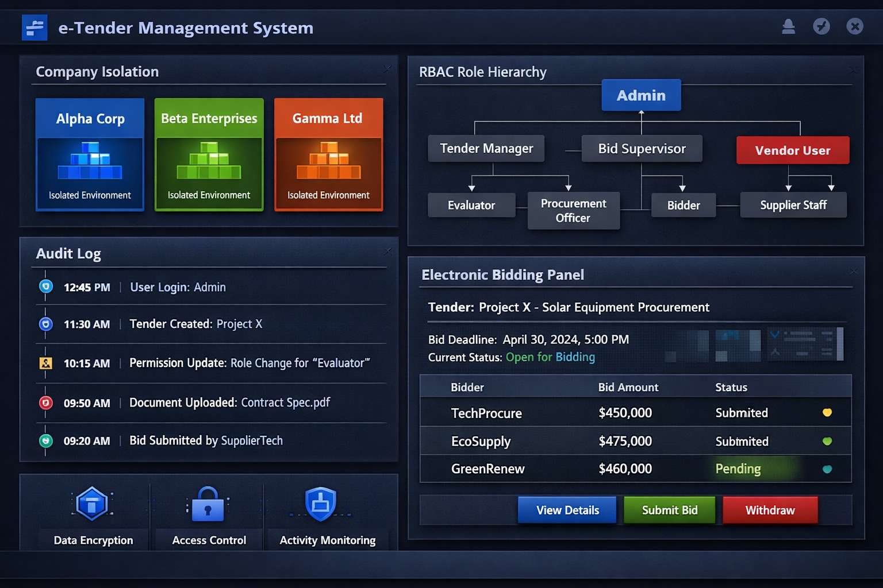Click the red Withdraw button

pos(770,510)
